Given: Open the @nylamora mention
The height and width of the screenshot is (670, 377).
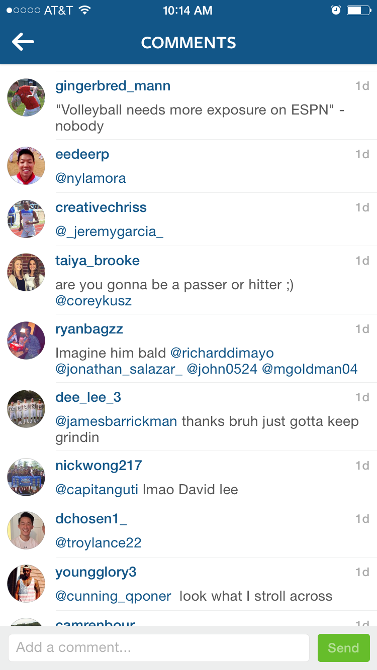Looking at the screenshot, I should [x=90, y=178].
